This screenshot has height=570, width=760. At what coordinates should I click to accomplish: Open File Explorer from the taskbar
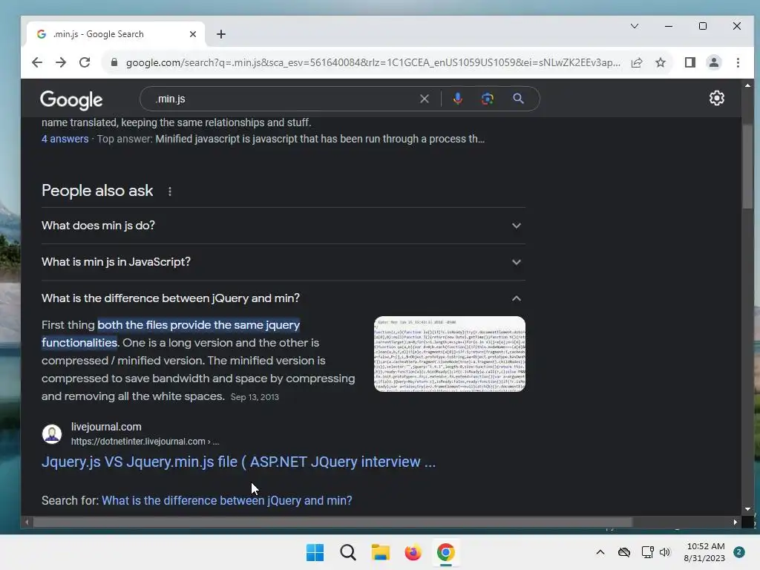pyautogui.click(x=381, y=552)
